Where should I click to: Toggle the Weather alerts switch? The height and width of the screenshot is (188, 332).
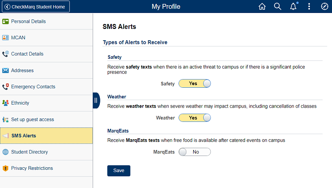[195, 118]
